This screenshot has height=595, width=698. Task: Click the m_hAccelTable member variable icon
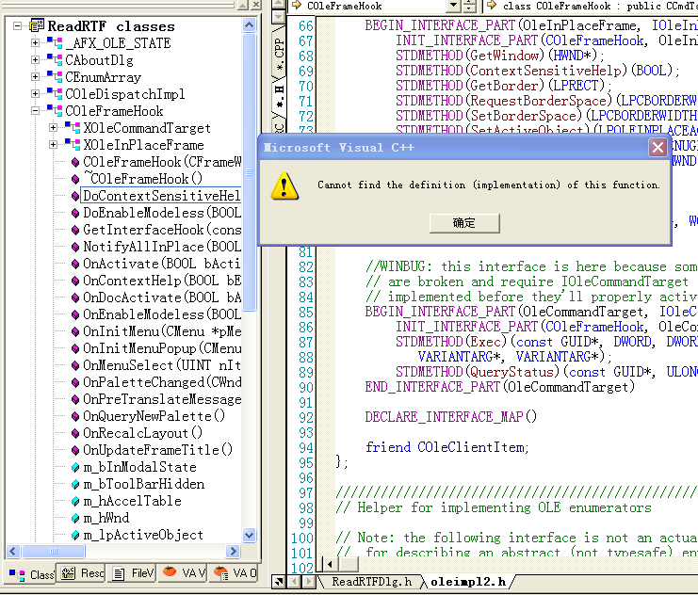click(75, 501)
